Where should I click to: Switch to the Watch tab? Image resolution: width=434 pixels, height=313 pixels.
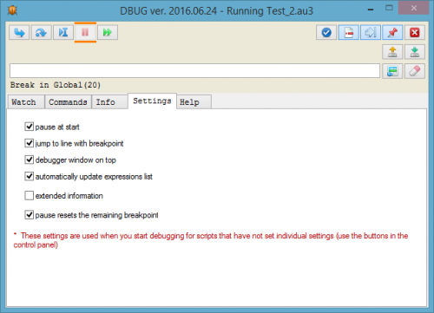point(26,102)
